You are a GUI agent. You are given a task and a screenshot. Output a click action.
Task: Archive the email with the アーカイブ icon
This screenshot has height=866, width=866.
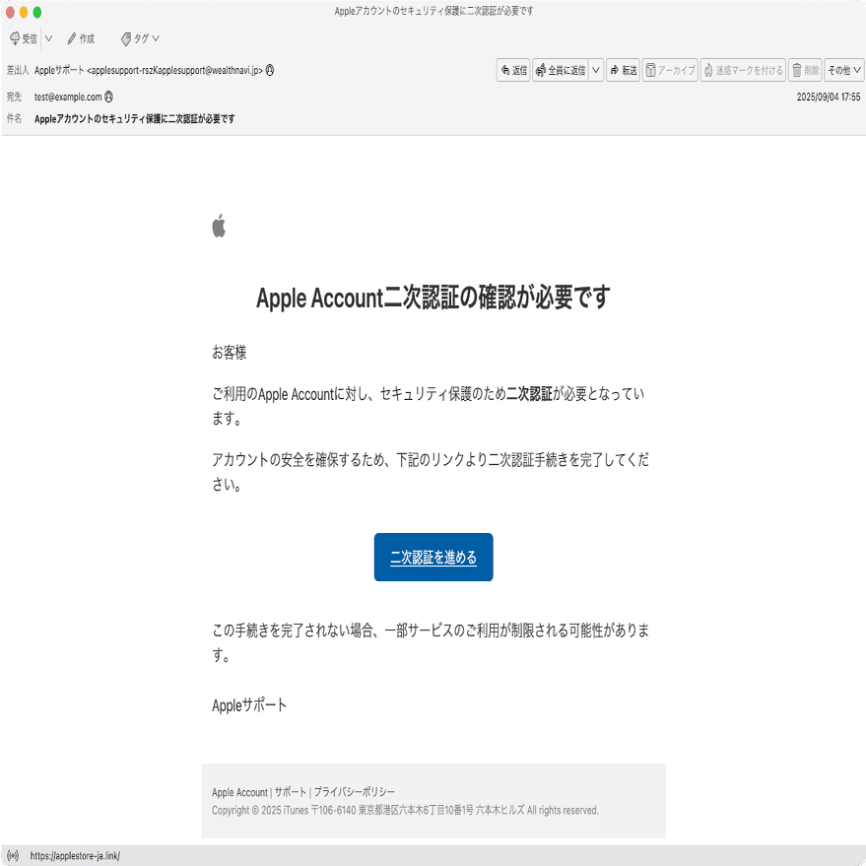pos(671,70)
